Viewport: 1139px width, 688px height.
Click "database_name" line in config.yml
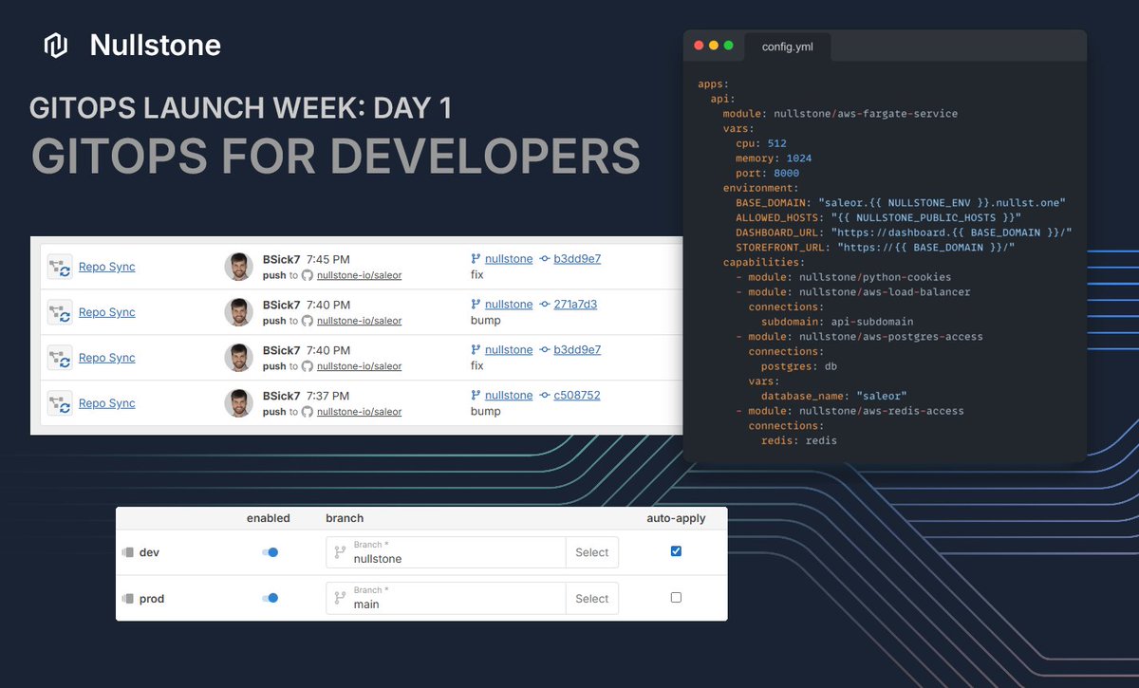pyautogui.click(x=834, y=396)
